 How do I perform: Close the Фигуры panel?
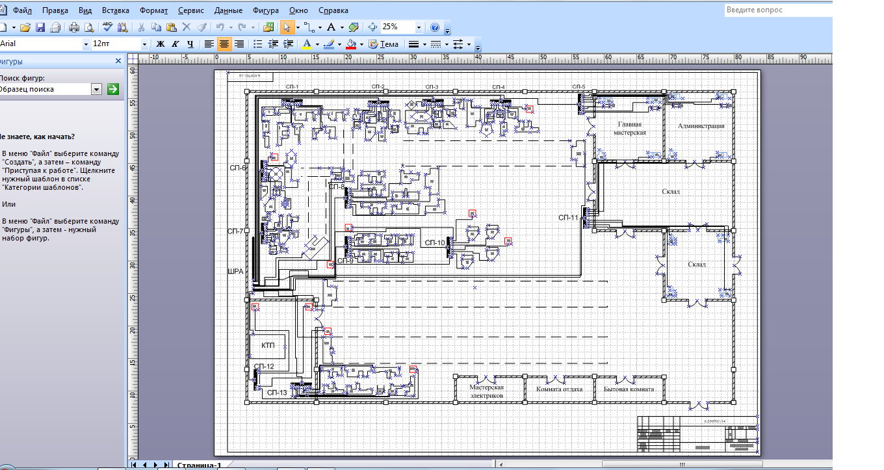pyautogui.click(x=118, y=61)
